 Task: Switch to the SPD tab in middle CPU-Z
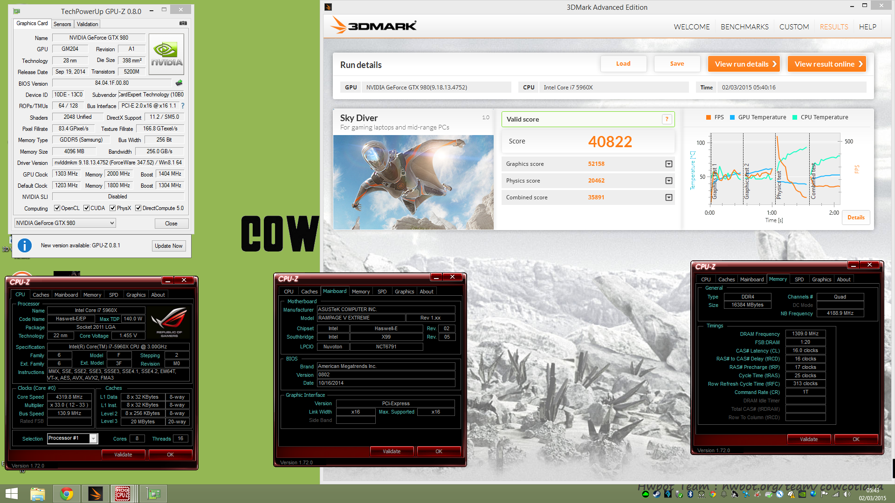(382, 292)
